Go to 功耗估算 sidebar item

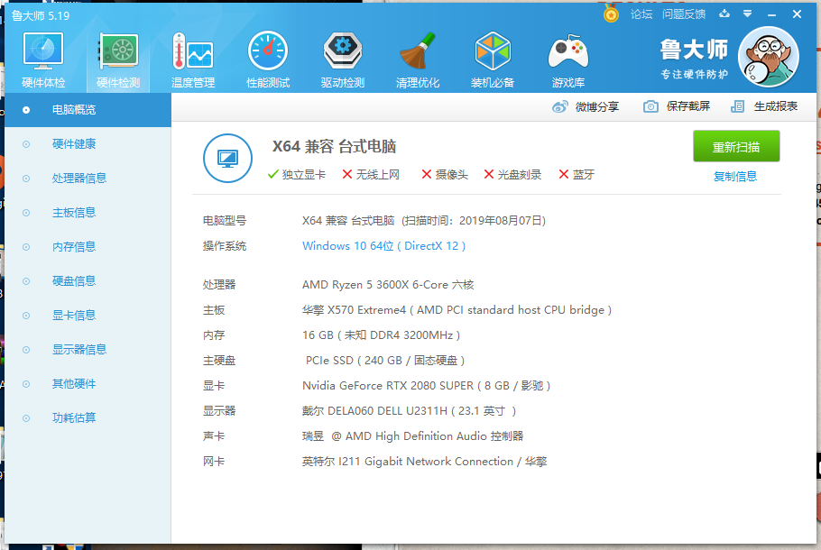coord(74,418)
